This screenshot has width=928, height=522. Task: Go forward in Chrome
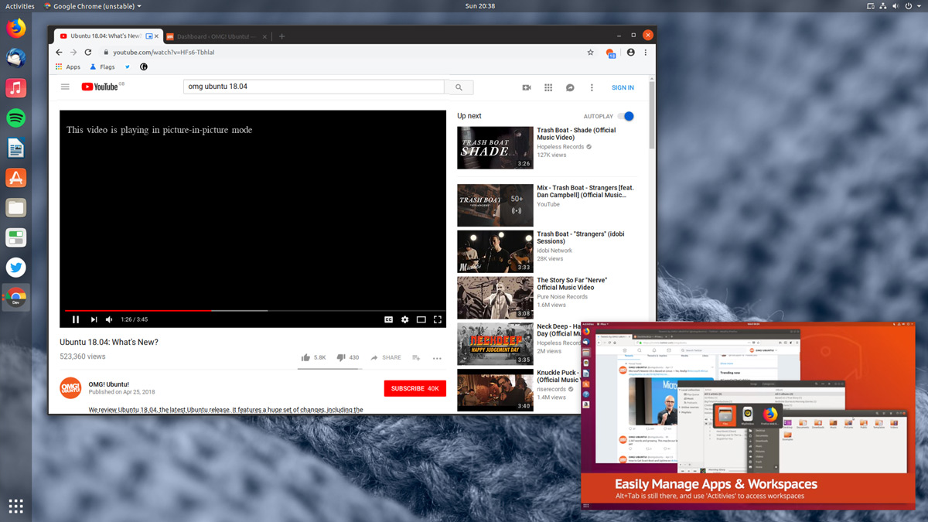[x=73, y=53]
